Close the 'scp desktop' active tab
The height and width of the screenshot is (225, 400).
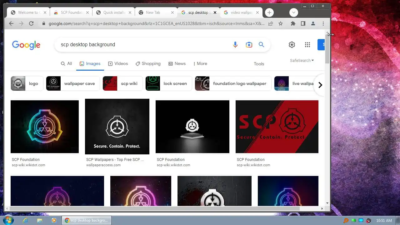pyautogui.click(x=215, y=12)
